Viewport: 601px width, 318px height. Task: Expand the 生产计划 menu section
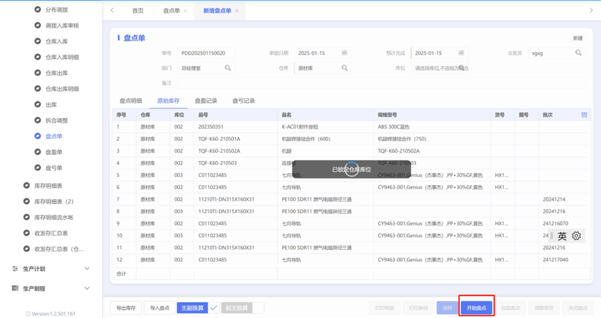[51, 269]
